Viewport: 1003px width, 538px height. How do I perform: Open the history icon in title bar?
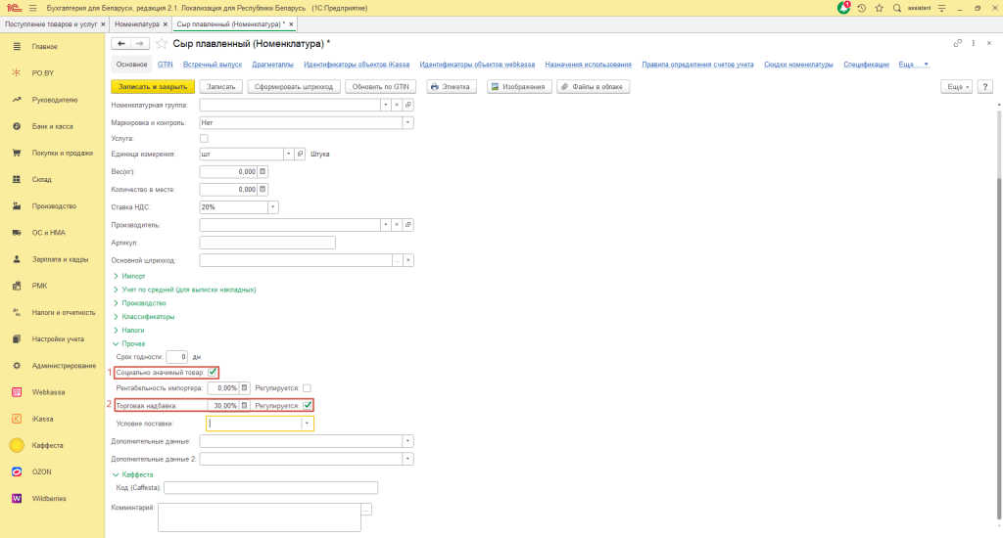[x=862, y=8]
